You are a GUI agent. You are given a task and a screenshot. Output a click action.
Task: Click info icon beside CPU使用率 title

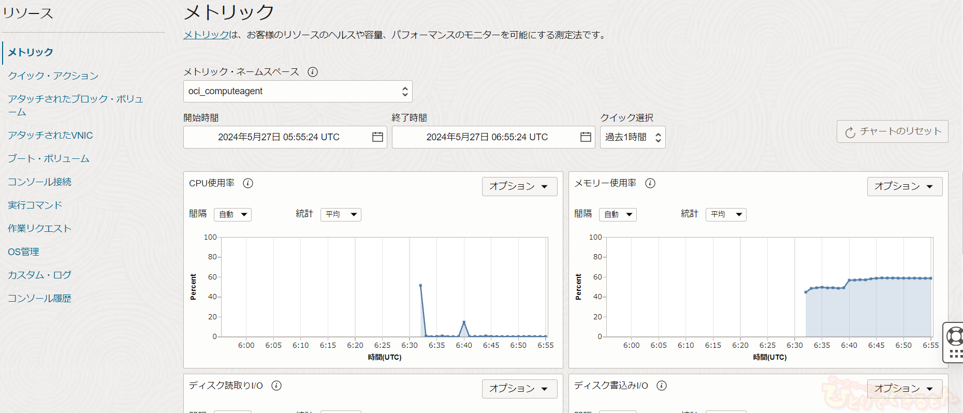248,183
